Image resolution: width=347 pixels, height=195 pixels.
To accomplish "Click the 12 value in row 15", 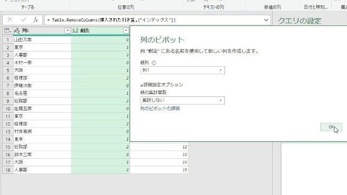I will pos(159,147).
